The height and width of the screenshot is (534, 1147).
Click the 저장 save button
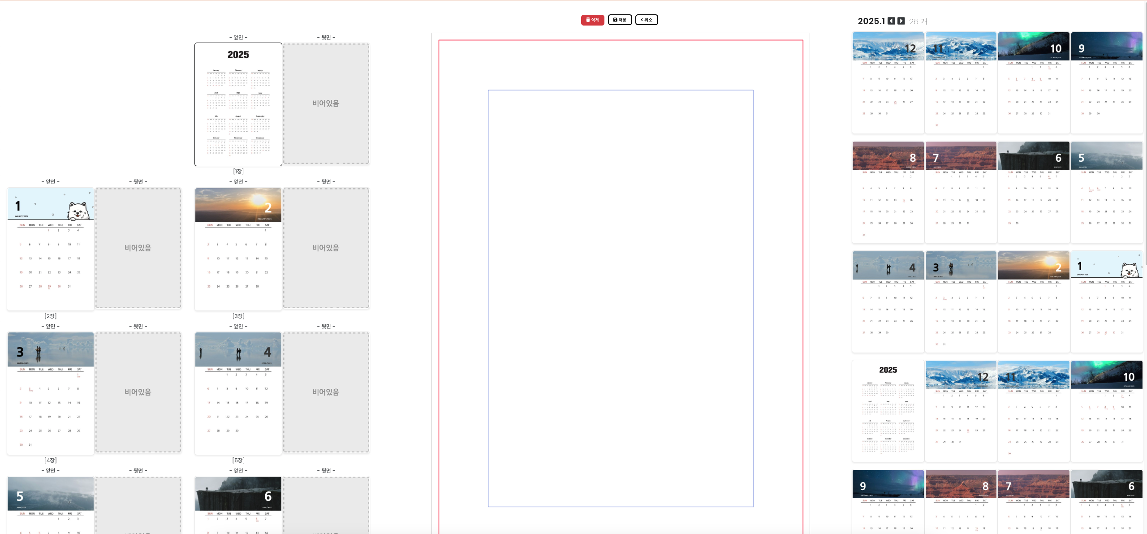pyautogui.click(x=620, y=20)
